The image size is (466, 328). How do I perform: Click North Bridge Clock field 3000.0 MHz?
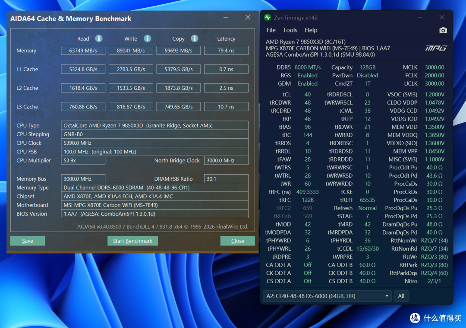226,160
